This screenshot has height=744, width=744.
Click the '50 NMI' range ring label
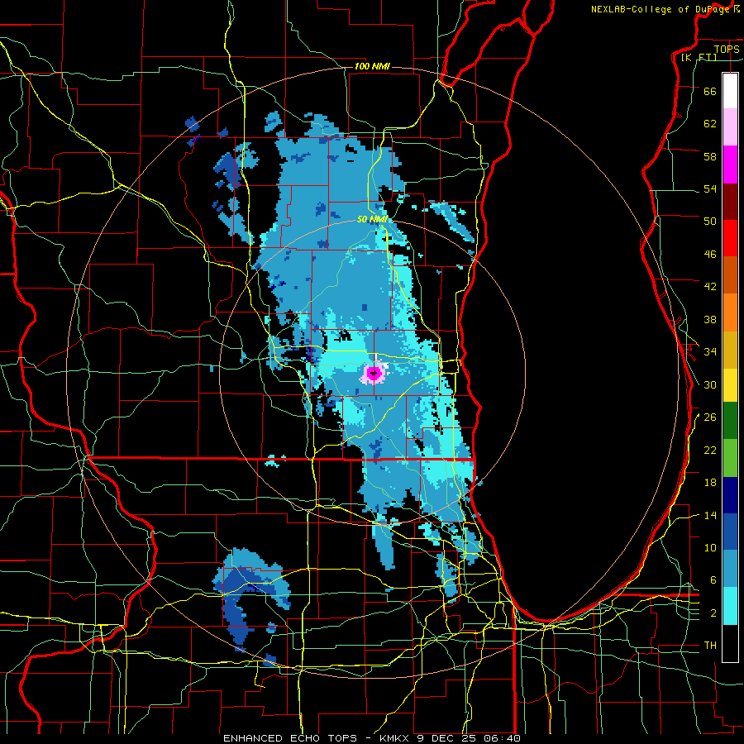coord(372,219)
